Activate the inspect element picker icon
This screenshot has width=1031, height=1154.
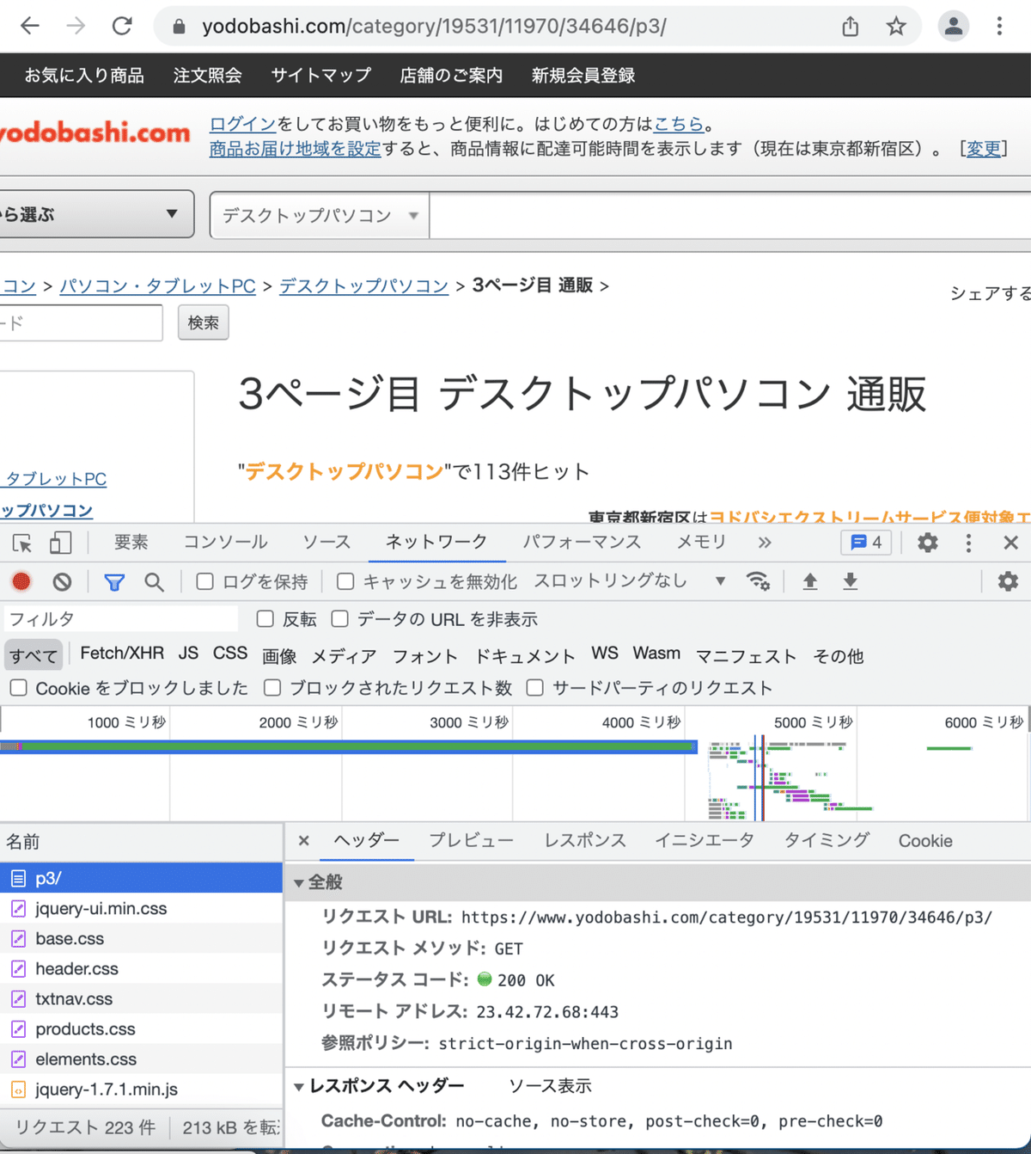click(x=22, y=543)
